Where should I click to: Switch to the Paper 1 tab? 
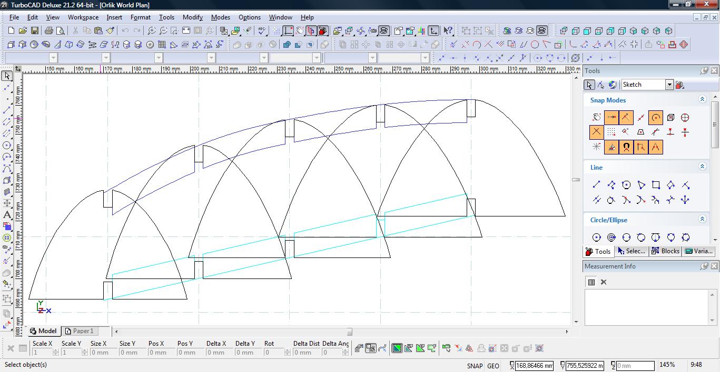pos(79,331)
